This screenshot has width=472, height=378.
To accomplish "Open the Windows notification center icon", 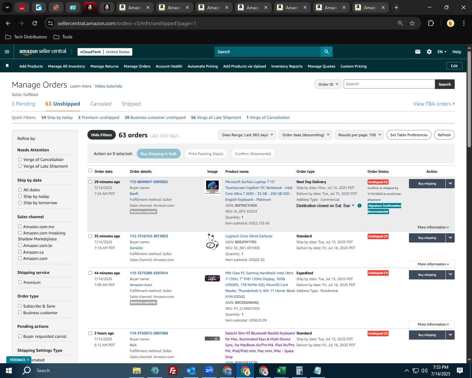I will (459, 371).
